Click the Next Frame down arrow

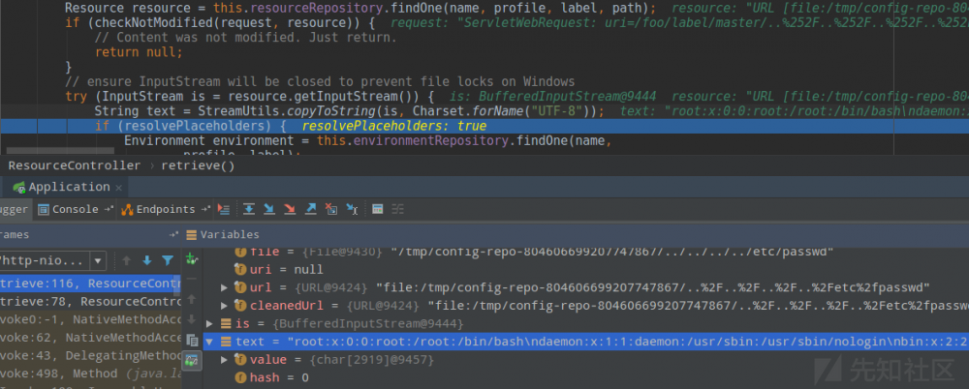(x=147, y=260)
